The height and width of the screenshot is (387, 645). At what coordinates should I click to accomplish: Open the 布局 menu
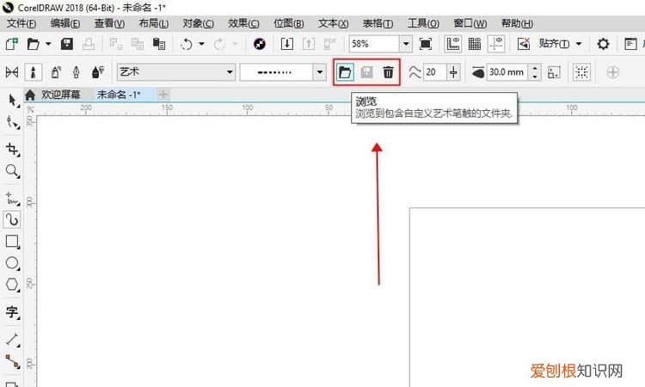pyautogui.click(x=153, y=23)
